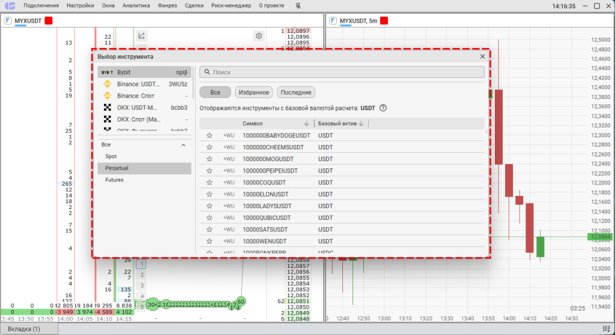This screenshot has width=615, height=335.
Task: Click the pin icon in menu bar
Action: [299, 6]
